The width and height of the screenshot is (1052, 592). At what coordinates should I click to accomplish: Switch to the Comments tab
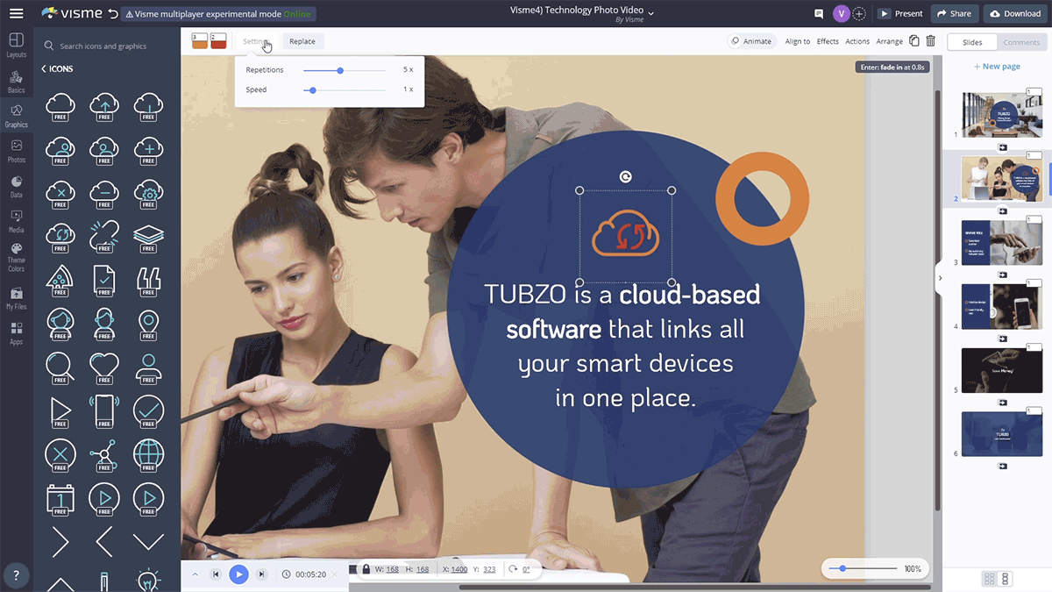[x=1021, y=42]
